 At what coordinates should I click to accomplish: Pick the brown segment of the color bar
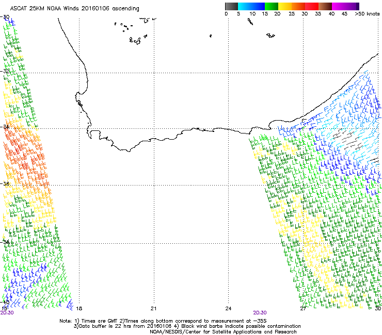point(325,6)
